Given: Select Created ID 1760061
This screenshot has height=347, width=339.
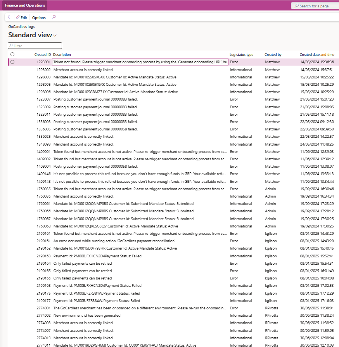Looking at the screenshot, I should click(43, 204).
